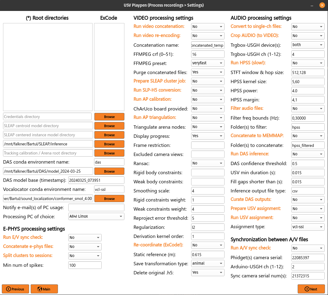328x295 pixels.
Task: Open Run HPSS (slow!) dropdown
Action: click(308, 63)
